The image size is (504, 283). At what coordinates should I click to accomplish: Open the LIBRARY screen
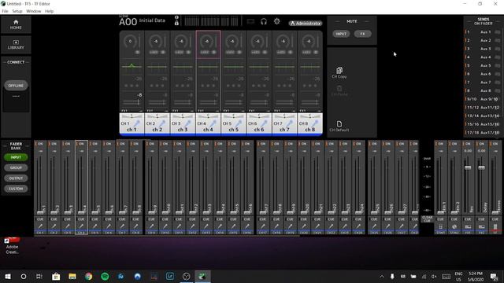click(16, 45)
